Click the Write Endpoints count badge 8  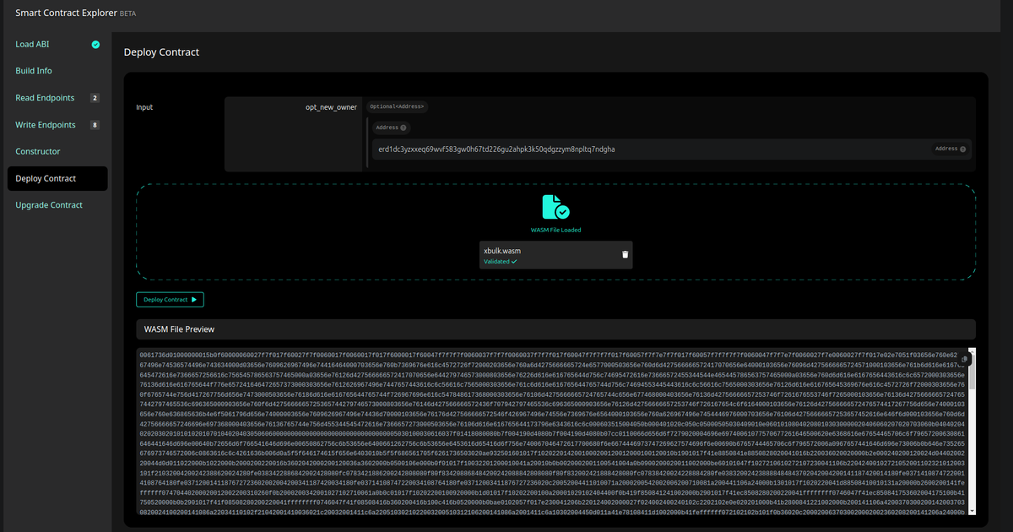pos(95,125)
